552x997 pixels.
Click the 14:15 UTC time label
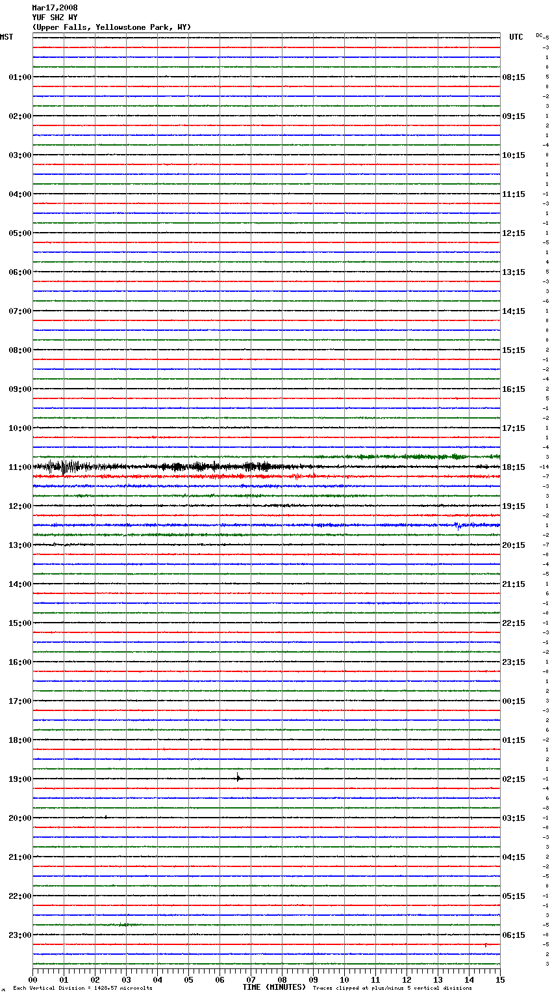pyautogui.click(x=514, y=311)
